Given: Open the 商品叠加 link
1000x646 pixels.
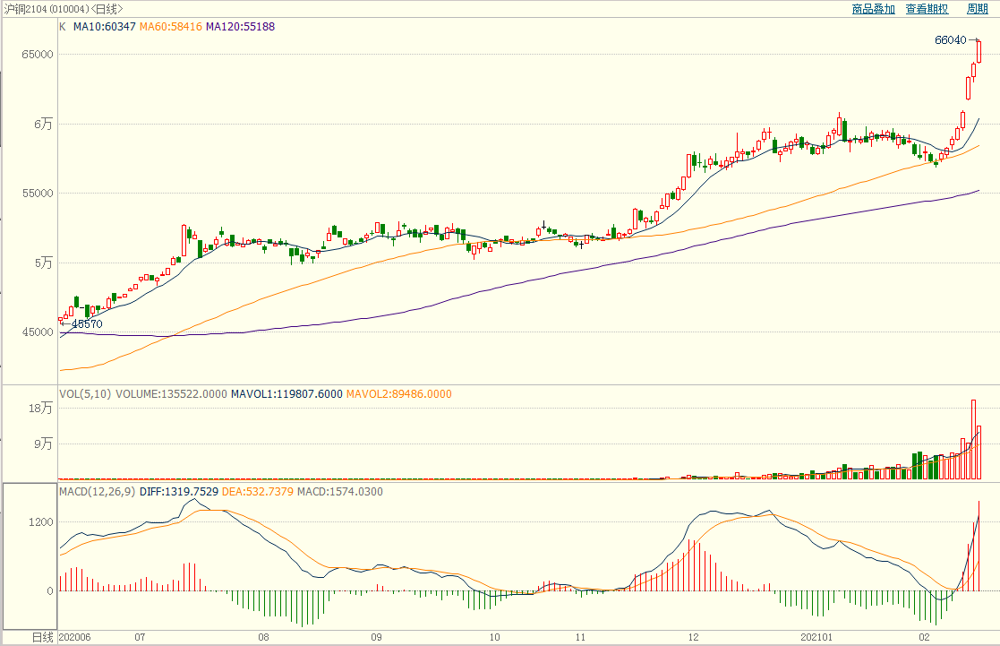Looking at the screenshot, I should point(873,9).
